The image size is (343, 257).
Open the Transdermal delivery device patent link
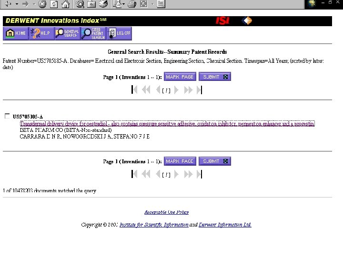(167, 124)
